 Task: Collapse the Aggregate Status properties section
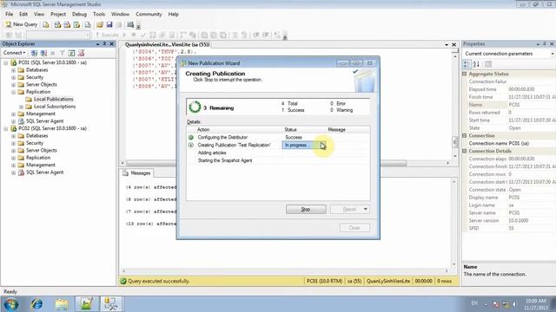coord(465,74)
